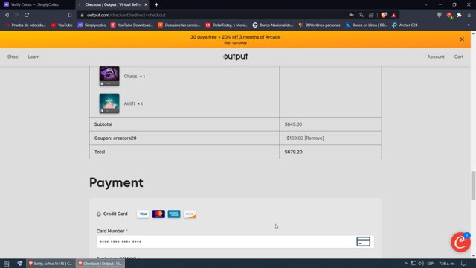The height and width of the screenshot is (268, 476).
Task: Click the Chaos product thumbnail
Action: point(109,76)
